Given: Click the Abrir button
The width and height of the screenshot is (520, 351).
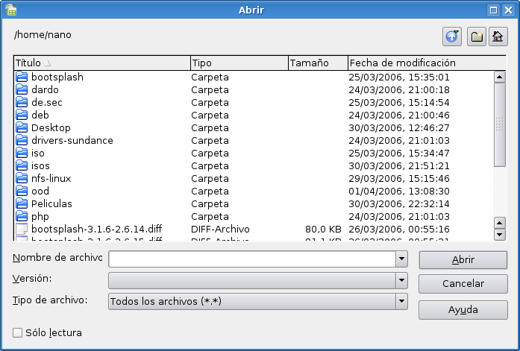Looking at the screenshot, I should tap(463, 259).
